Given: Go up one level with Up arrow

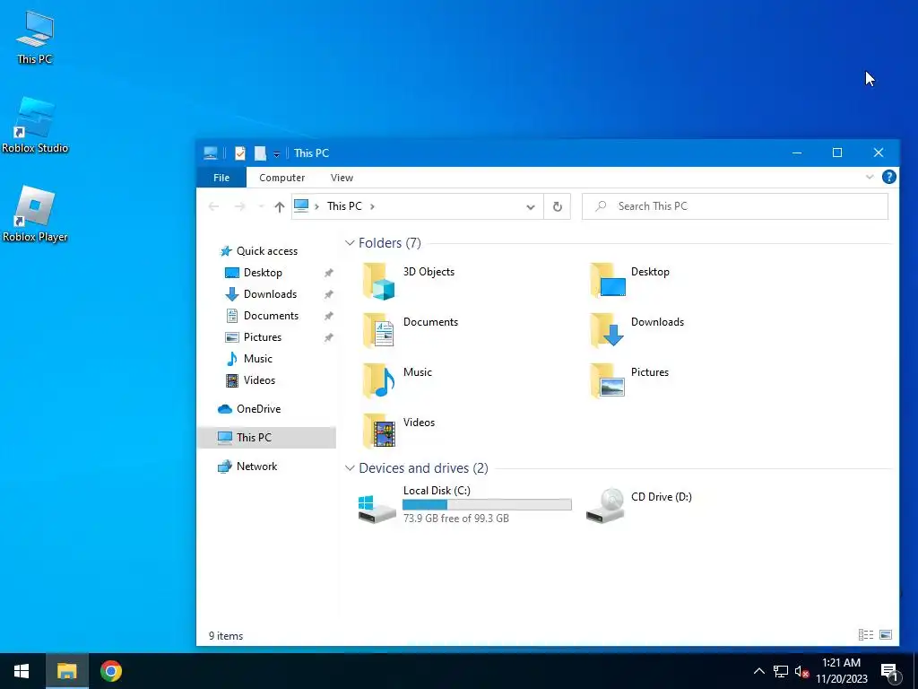Looking at the screenshot, I should point(280,206).
